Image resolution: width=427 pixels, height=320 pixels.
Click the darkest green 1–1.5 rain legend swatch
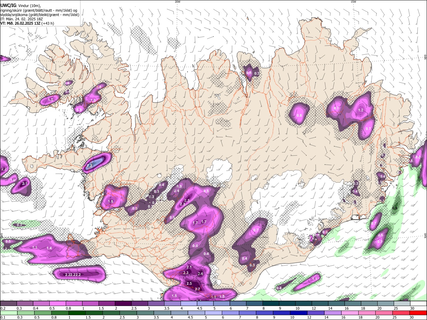[77, 313]
